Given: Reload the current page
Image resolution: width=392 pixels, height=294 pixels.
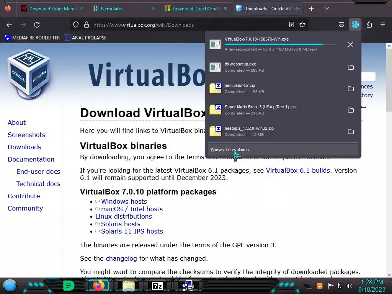Looking at the screenshot, I should pyautogui.click(x=37, y=25).
